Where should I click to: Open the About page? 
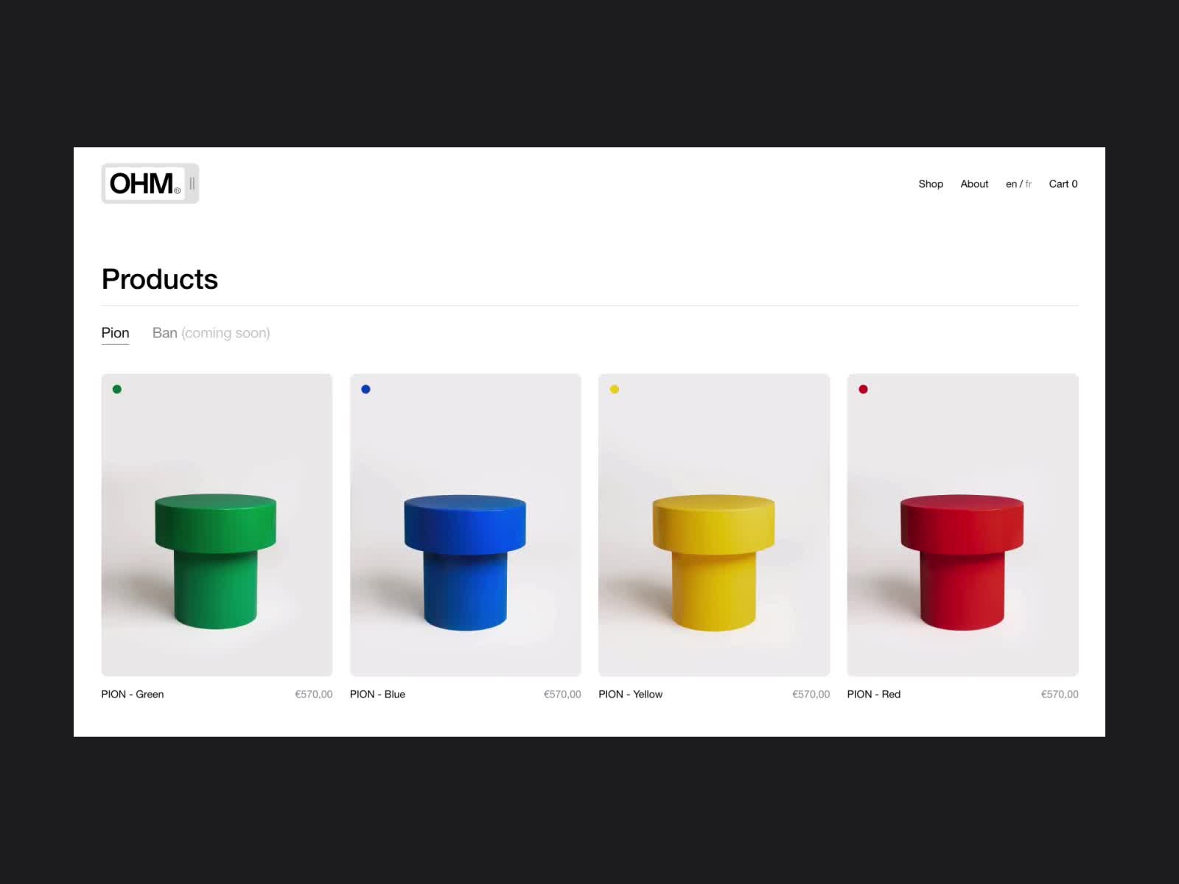point(974,184)
